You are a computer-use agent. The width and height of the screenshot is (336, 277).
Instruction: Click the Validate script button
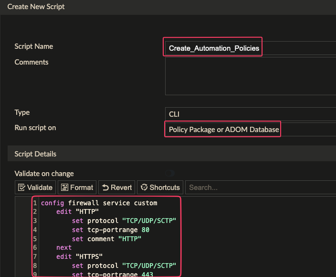[35, 188]
